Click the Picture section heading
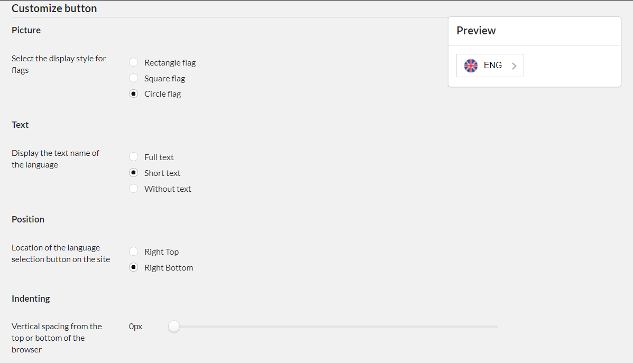This screenshot has width=633, height=363. coord(26,30)
